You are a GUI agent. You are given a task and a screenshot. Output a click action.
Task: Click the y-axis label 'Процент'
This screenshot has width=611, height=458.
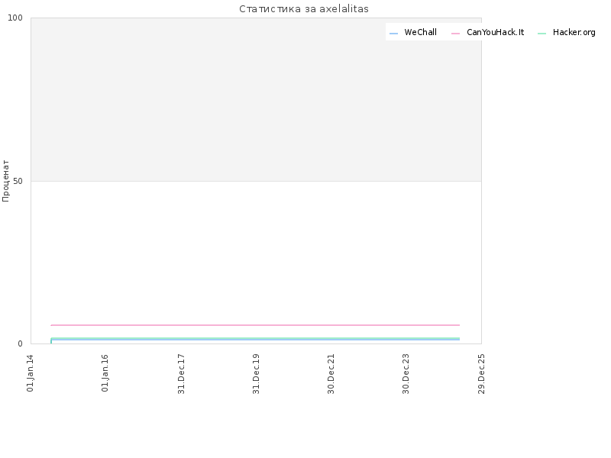pos(5,181)
